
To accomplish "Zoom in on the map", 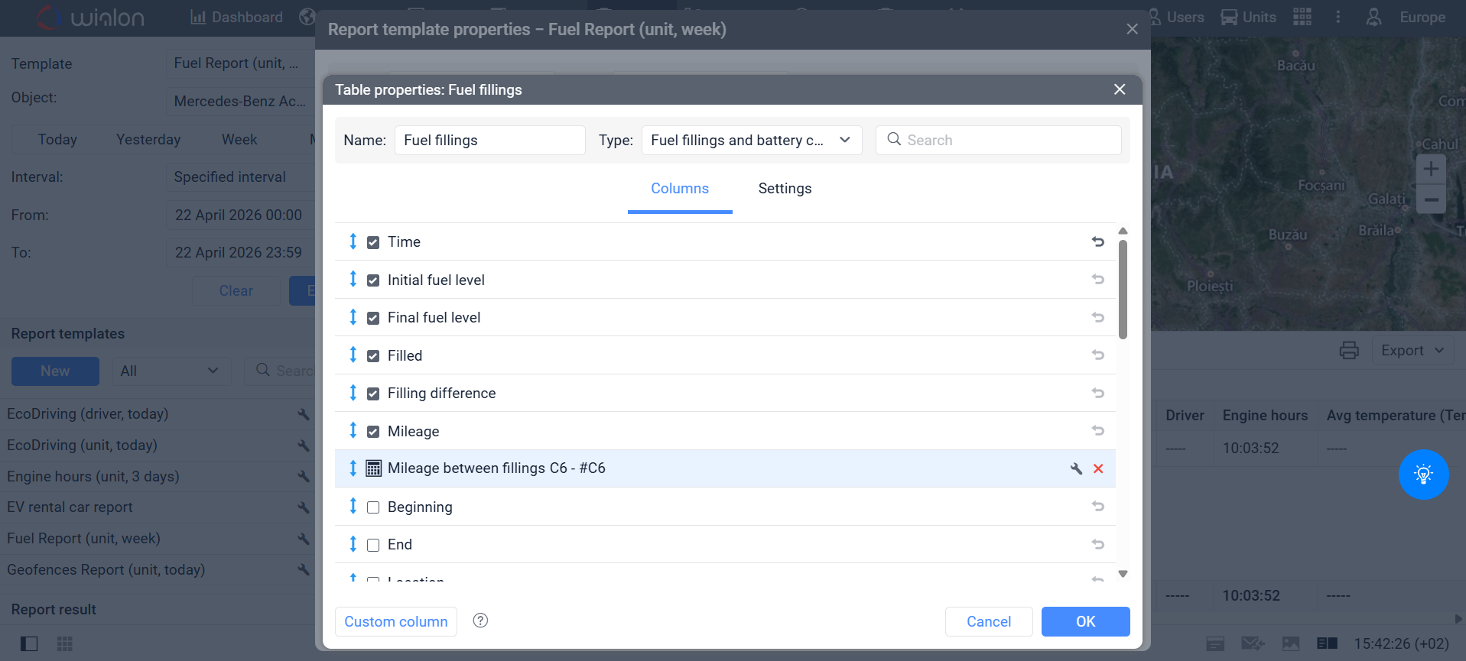I will click(1431, 169).
